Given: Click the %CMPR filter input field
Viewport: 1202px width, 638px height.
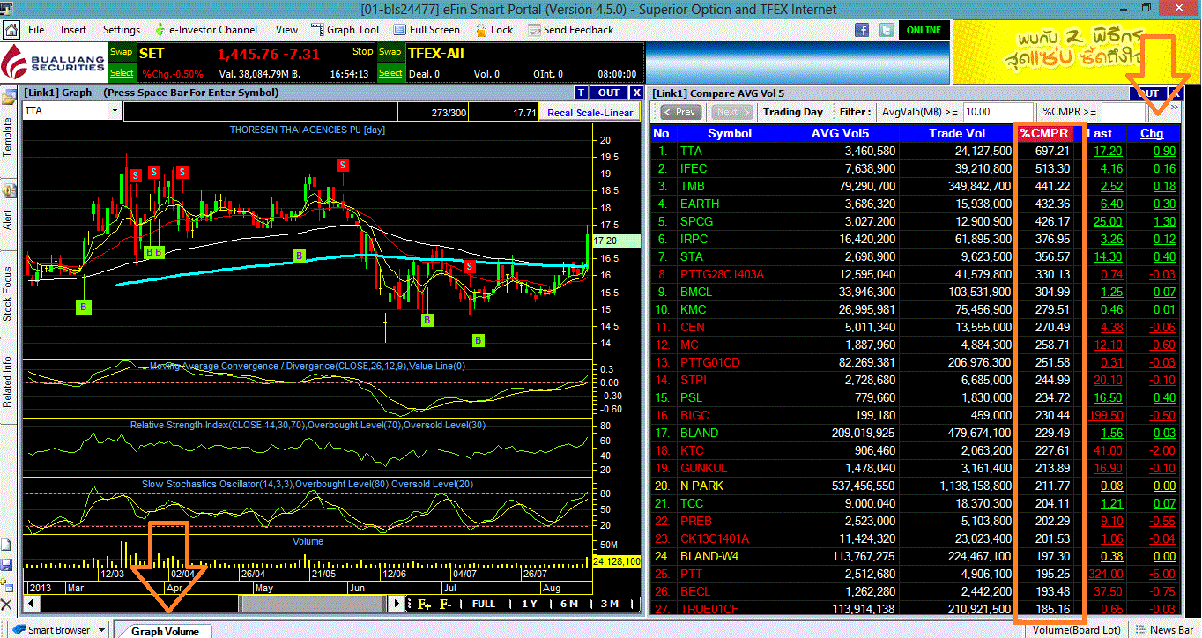Looking at the screenshot, I should tap(1123, 112).
